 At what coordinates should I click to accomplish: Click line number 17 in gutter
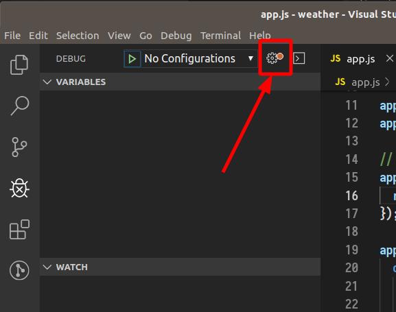[x=351, y=213]
